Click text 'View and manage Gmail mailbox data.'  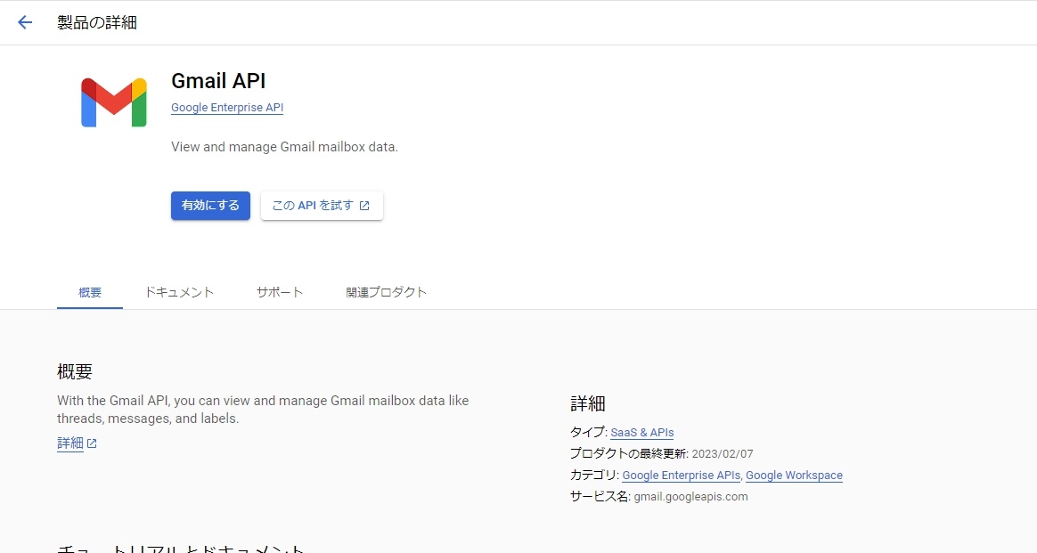click(284, 147)
